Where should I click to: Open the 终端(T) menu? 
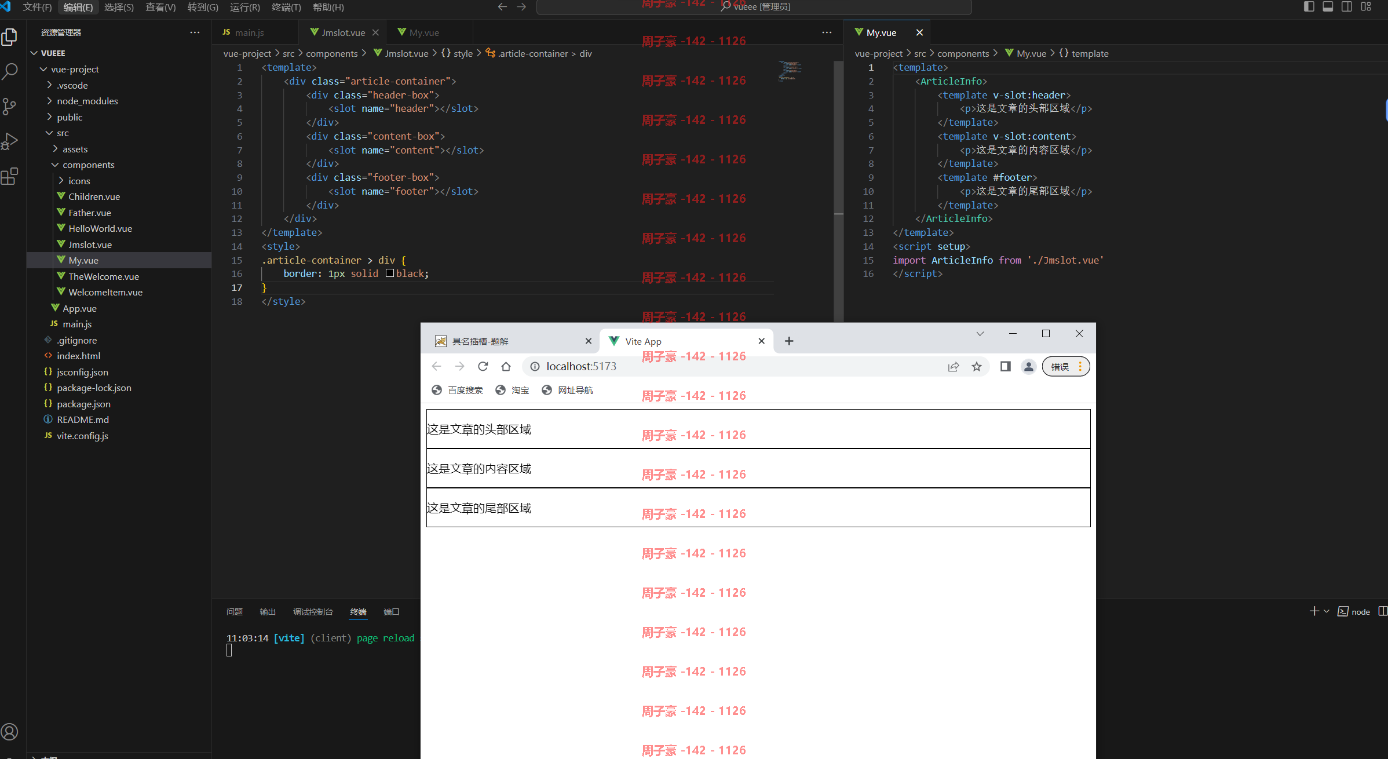click(x=286, y=7)
